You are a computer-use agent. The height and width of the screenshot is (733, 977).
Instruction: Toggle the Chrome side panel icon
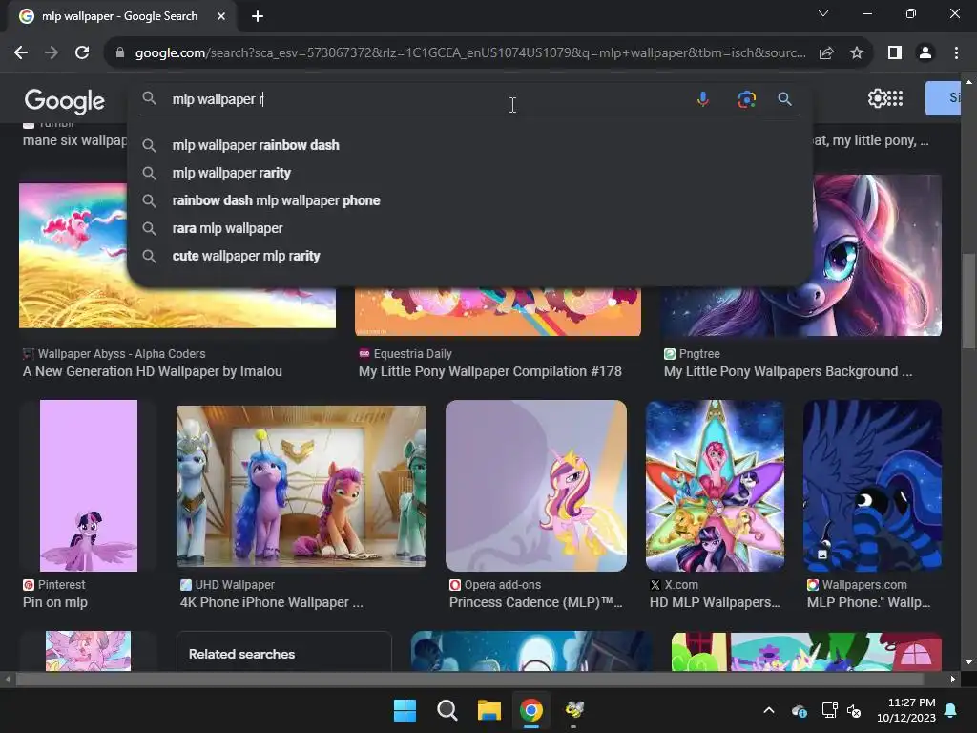coord(895,53)
